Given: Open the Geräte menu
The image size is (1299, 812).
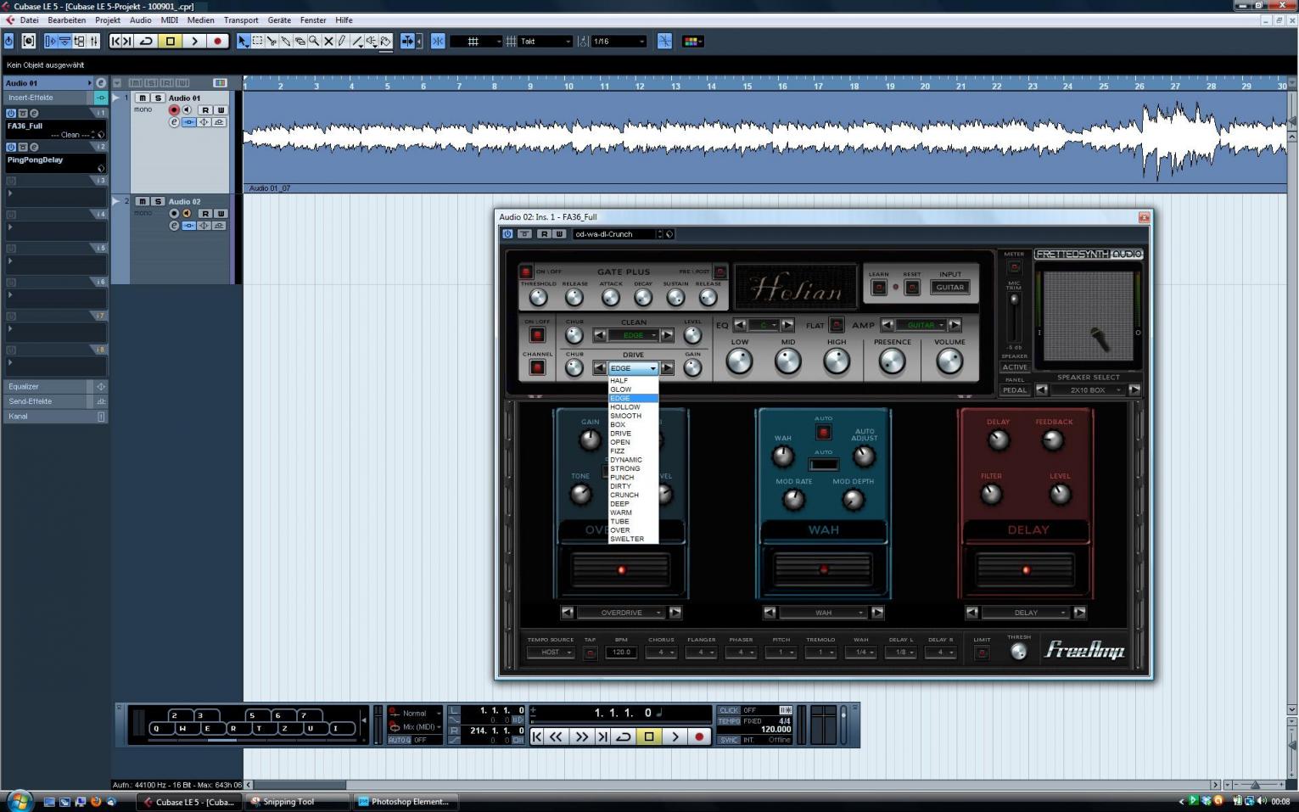Looking at the screenshot, I should [x=279, y=20].
